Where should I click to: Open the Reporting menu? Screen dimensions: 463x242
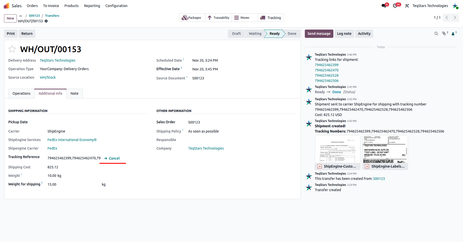[92, 6]
